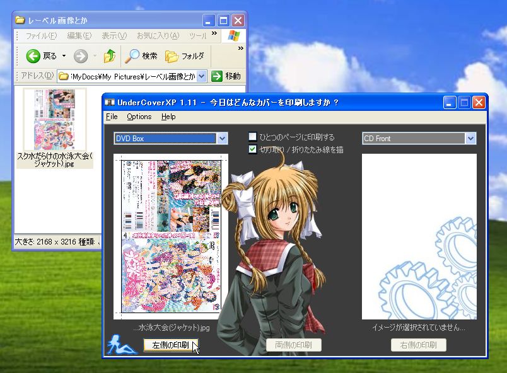Open the DVD Box cover type dropdown
This screenshot has height=373, width=507.
(x=222, y=139)
